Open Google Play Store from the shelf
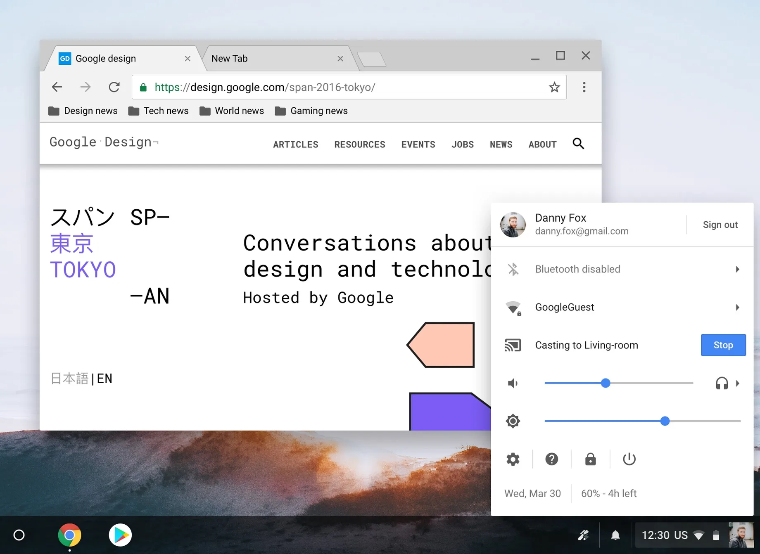760x554 pixels. pos(120,535)
